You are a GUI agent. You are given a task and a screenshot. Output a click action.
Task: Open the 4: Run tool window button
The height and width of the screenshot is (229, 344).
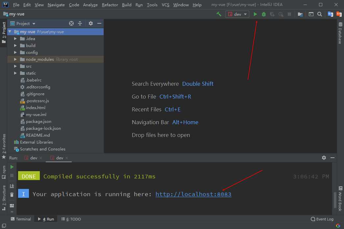(46, 219)
